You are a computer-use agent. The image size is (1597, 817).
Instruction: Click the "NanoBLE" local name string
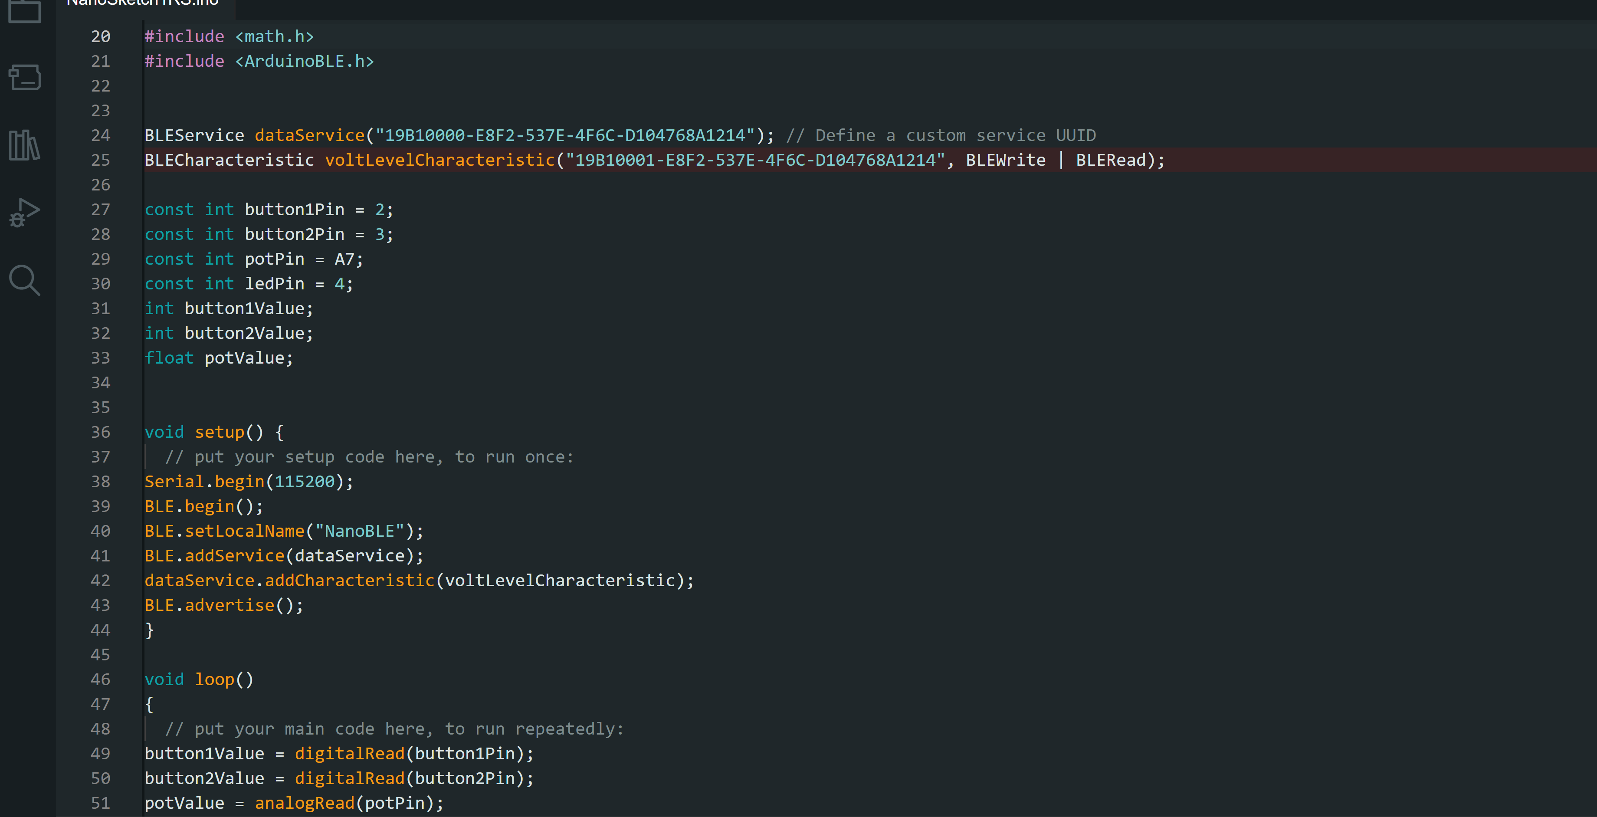360,531
